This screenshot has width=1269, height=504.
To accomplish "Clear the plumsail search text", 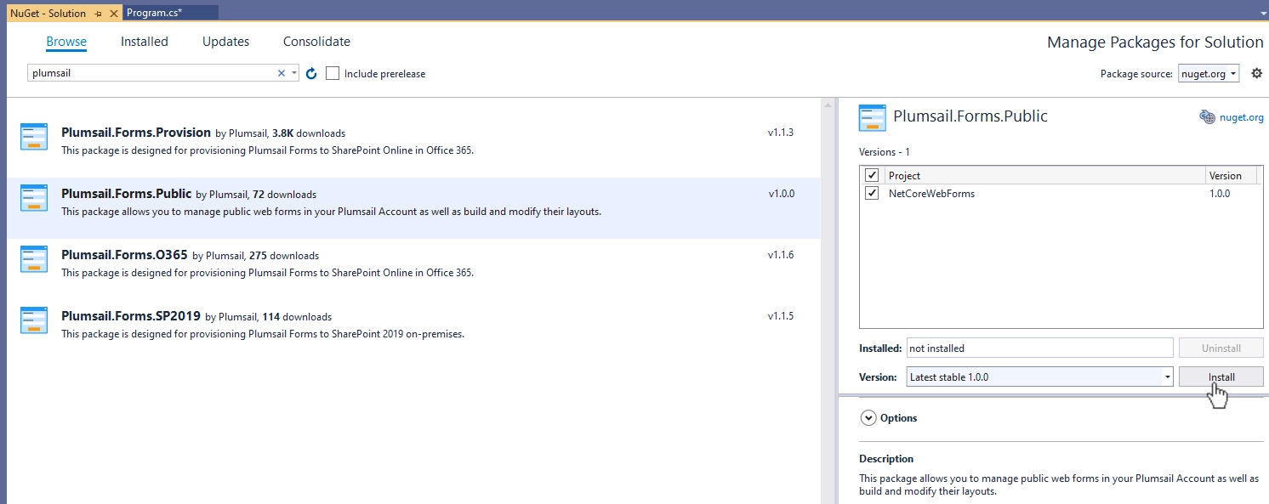I will (x=282, y=73).
